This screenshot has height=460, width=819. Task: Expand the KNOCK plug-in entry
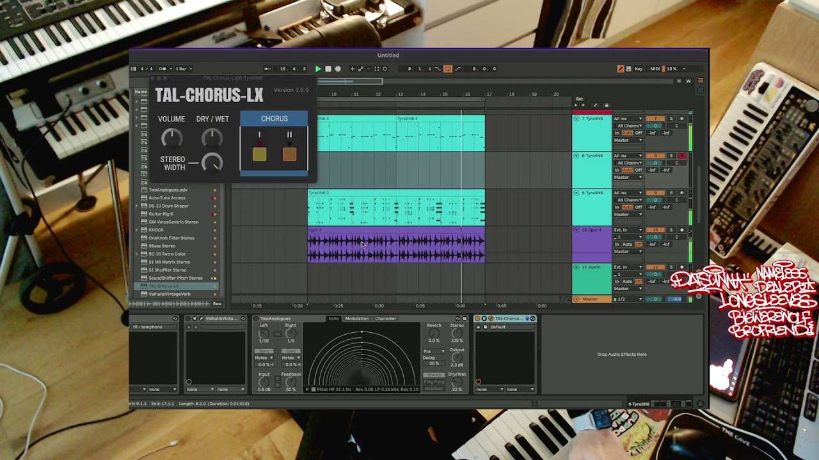tap(136, 230)
